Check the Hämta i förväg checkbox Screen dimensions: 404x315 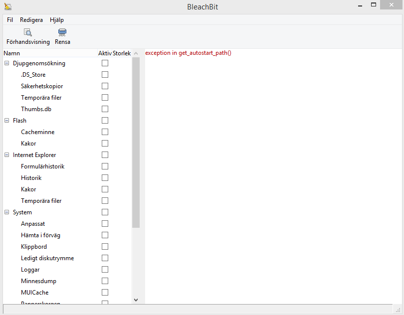click(105, 235)
